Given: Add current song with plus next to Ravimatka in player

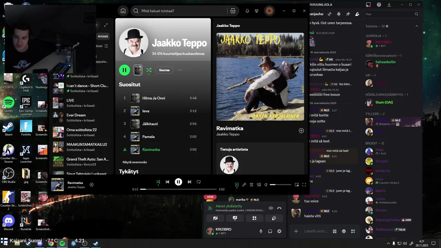Looking at the screenshot, I should tap(92, 185).
